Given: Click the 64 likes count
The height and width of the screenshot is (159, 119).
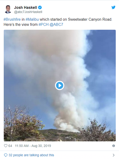Looking at the screenshot, I should [10, 146].
